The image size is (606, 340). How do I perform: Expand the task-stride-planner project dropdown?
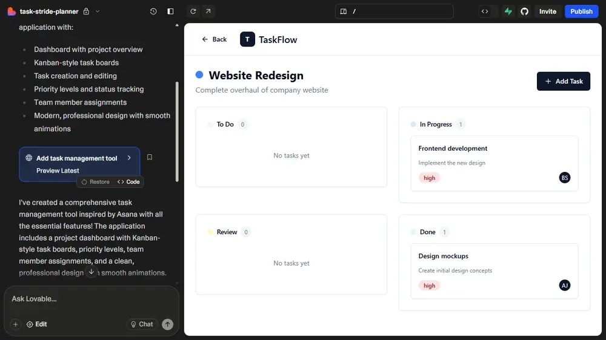98,11
